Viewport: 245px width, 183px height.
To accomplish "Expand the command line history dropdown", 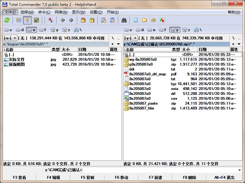I will pyautogui.click(x=239, y=170).
